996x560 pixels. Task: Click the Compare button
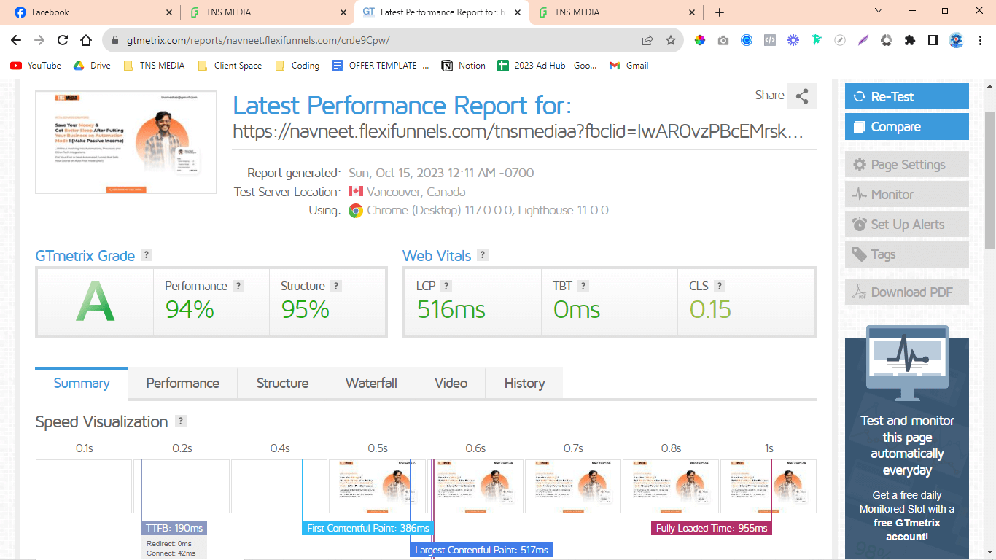click(x=906, y=127)
